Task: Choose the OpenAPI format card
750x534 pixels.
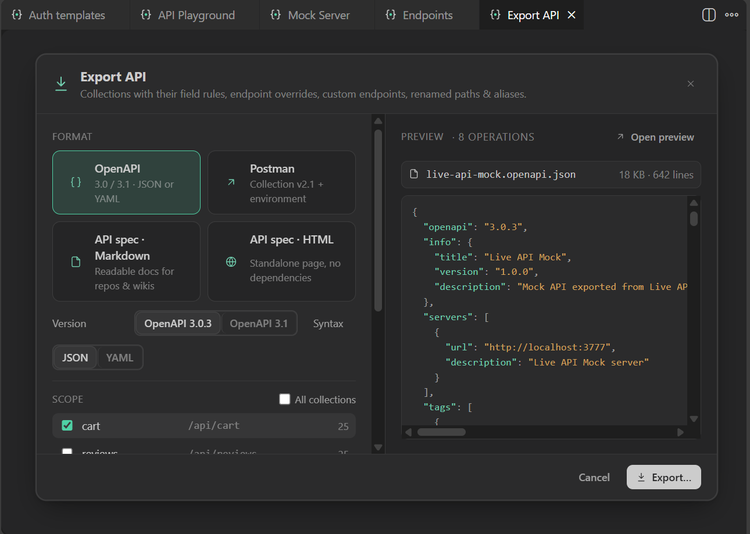Action: pos(126,182)
